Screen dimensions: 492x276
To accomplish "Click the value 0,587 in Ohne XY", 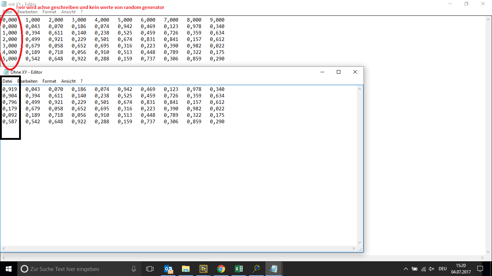I will click(10, 121).
